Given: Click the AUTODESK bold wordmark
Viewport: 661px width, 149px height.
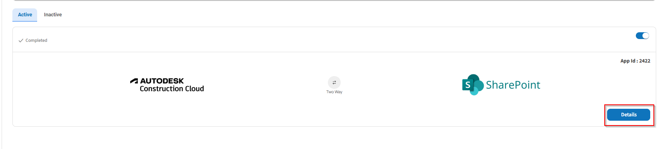Looking at the screenshot, I should point(162,81).
